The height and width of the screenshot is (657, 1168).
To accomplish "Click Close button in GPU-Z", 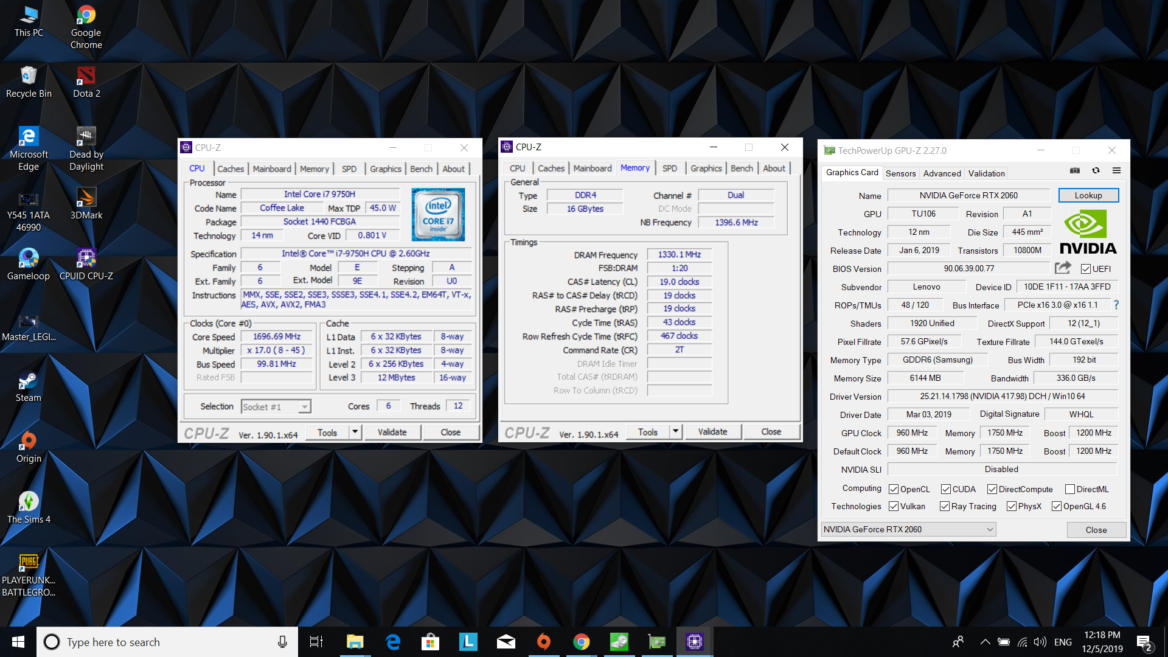I will point(1096,530).
